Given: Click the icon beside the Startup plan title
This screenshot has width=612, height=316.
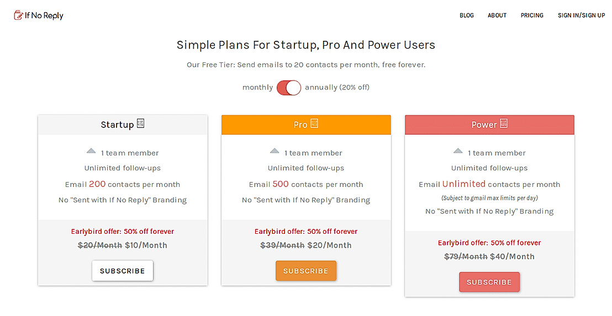Looking at the screenshot, I should 140,124.
